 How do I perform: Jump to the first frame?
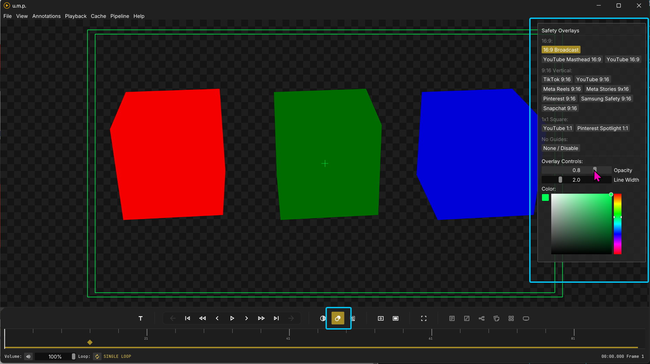pos(188,318)
